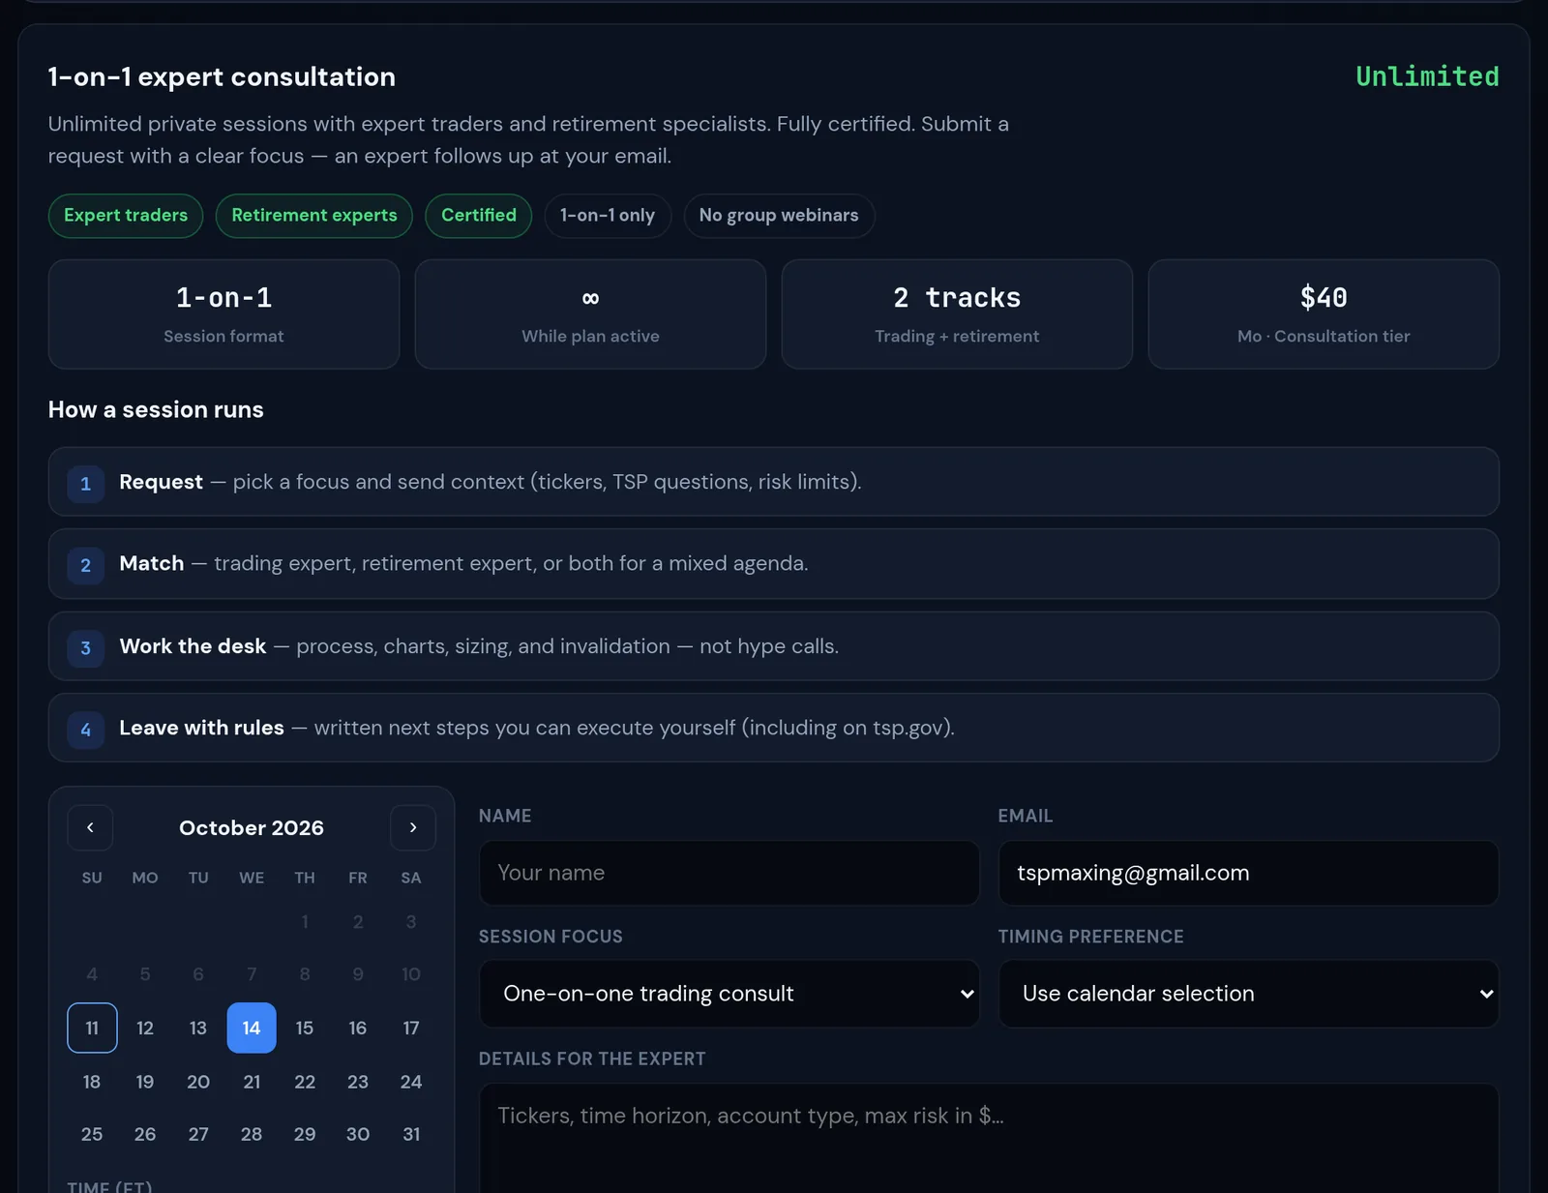Click step 4 Leave with rules row

774,728
